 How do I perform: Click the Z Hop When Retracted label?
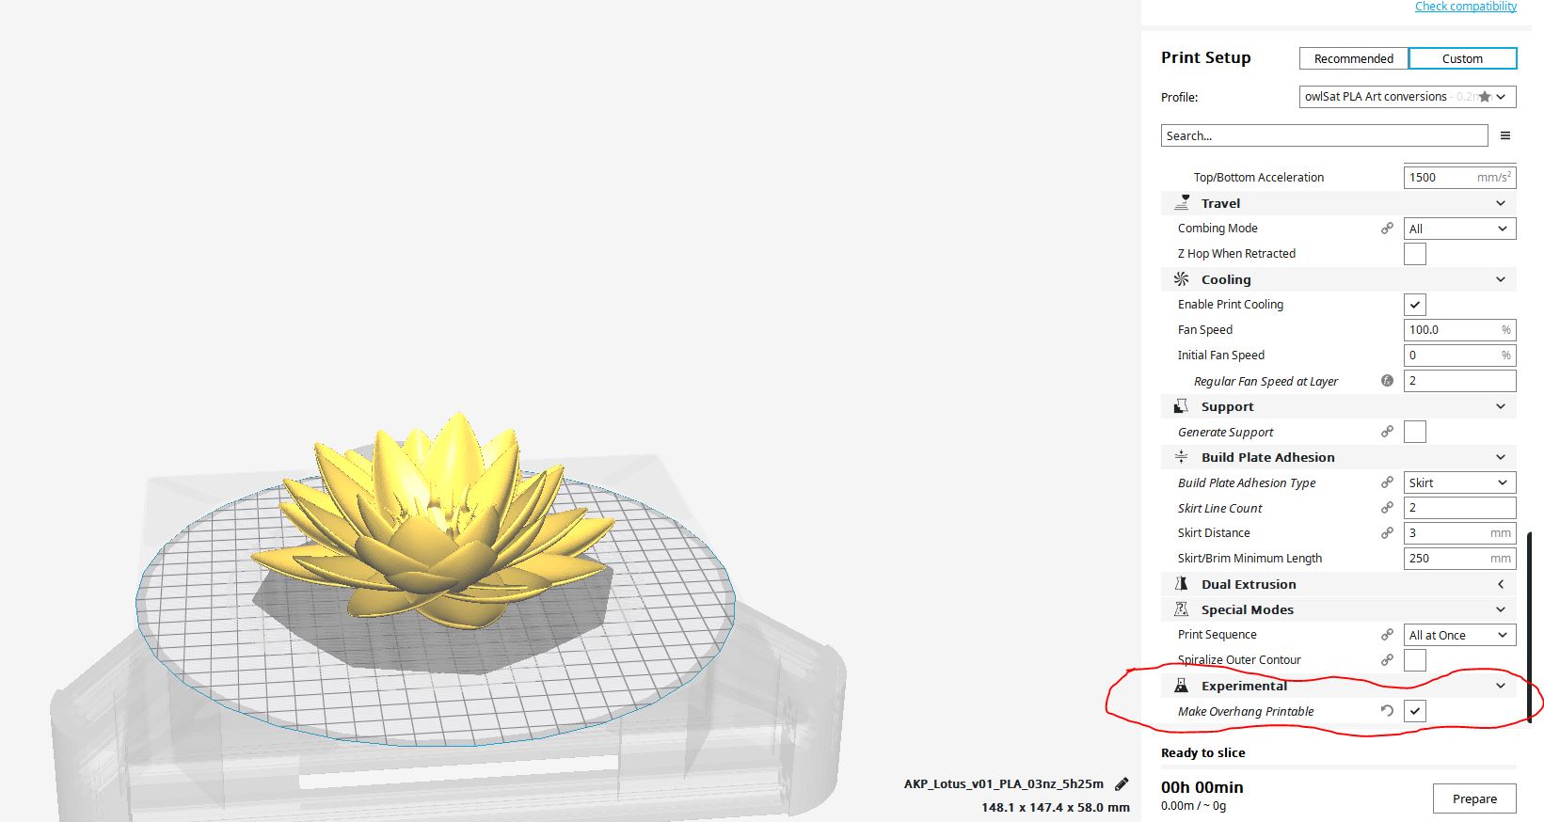1236,254
